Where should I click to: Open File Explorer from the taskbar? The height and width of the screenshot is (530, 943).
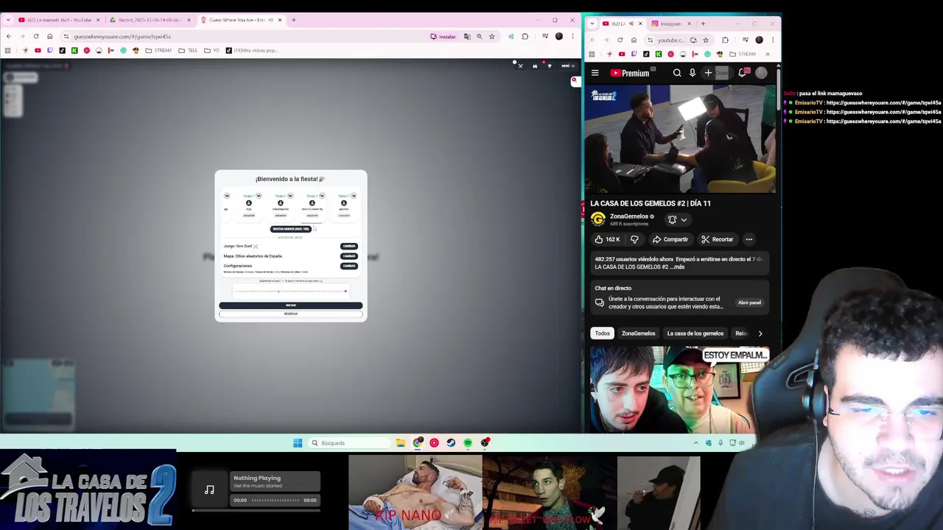[x=400, y=443]
